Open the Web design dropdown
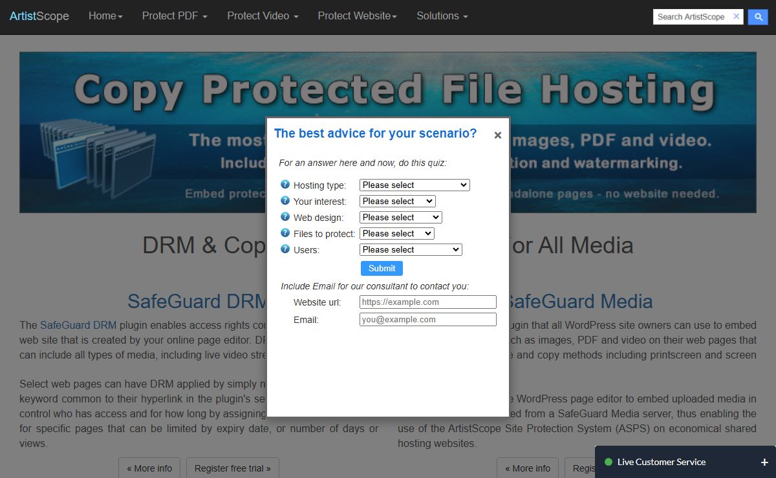The image size is (776, 478). [x=400, y=217]
